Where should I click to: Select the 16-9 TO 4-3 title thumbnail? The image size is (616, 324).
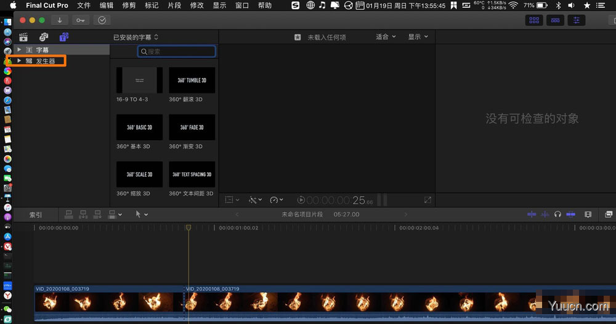pos(139,80)
